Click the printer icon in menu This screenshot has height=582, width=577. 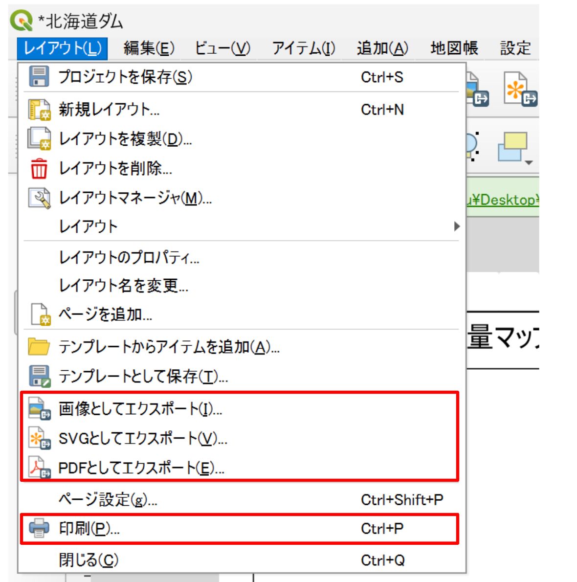pos(39,528)
